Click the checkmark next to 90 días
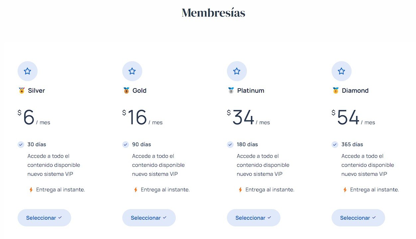416x239 pixels. click(x=126, y=145)
